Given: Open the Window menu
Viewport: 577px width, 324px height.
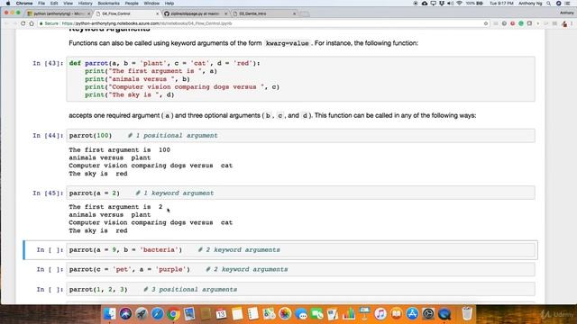Looking at the screenshot, I should click(151, 4).
